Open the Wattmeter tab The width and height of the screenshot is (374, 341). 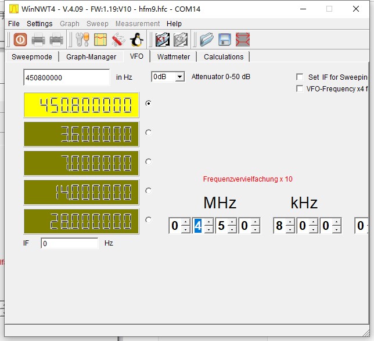174,56
